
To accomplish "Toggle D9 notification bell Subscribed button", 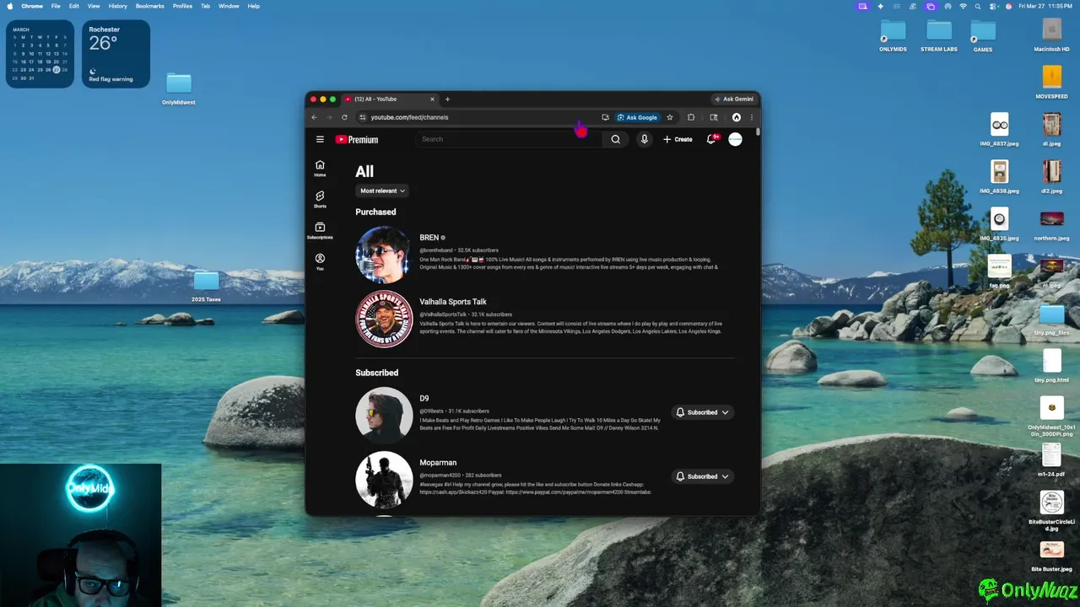I will (702, 412).
